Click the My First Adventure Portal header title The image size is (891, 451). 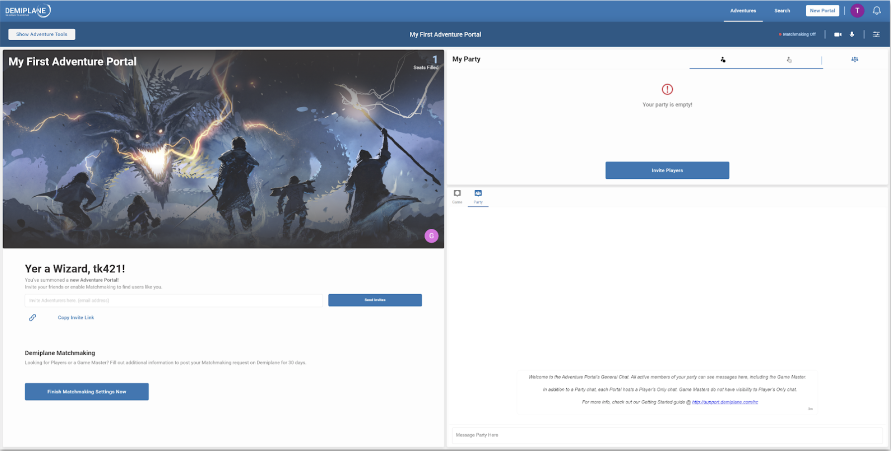point(445,34)
